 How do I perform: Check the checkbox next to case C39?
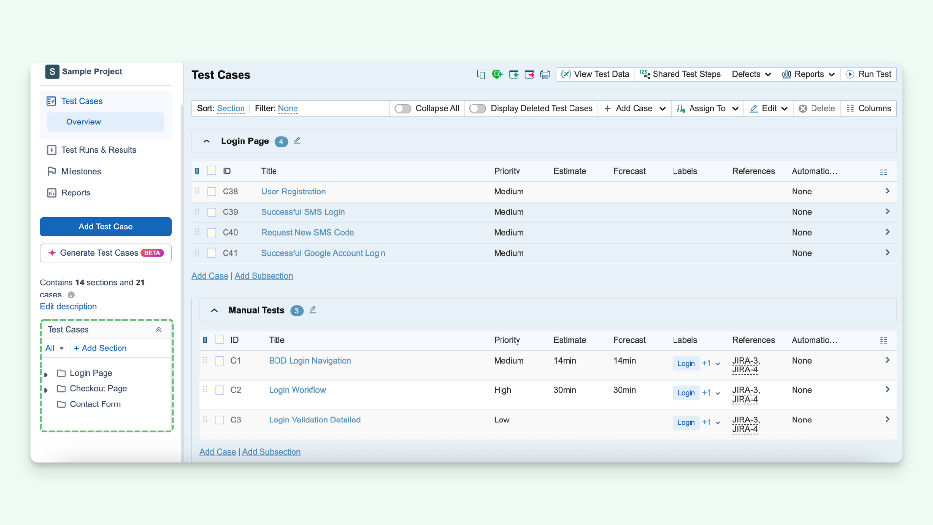(211, 212)
